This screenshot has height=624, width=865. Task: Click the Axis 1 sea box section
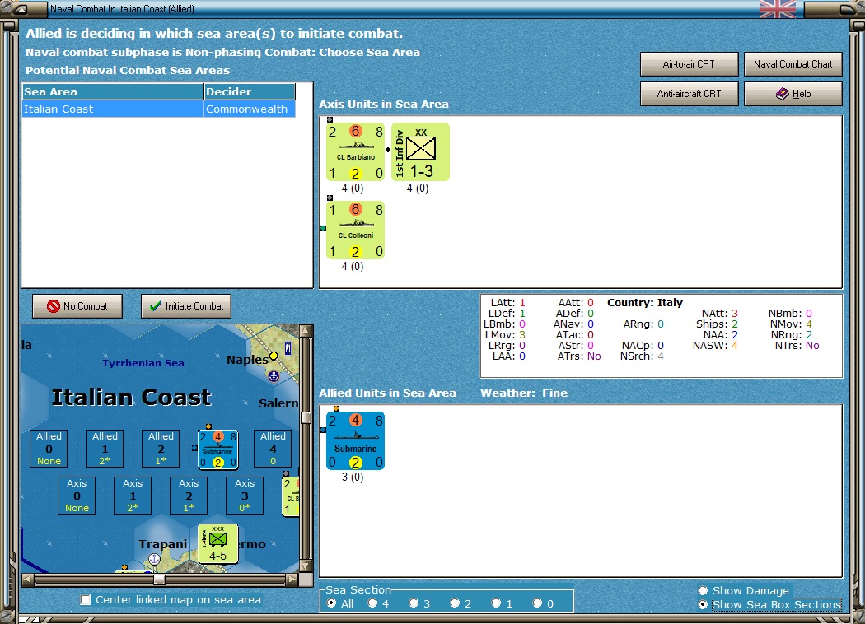133,495
